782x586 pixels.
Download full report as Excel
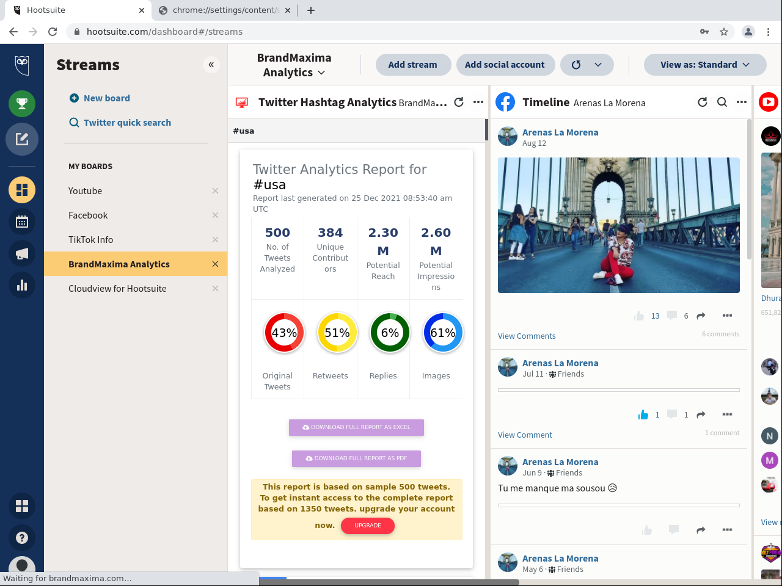[356, 427]
